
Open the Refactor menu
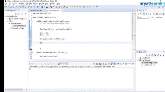(22, 4)
